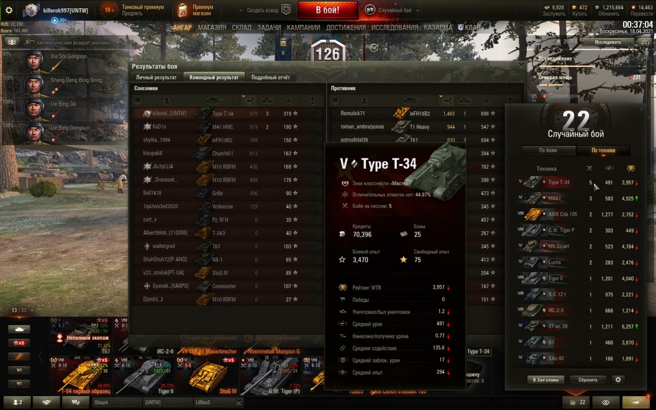Toggle the premium vehicles stripe filter
The width and height of the screenshot is (656, 410).
(x=19, y=356)
